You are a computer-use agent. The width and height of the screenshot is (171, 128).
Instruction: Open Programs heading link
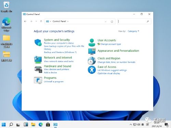pyautogui.click(x=50, y=78)
